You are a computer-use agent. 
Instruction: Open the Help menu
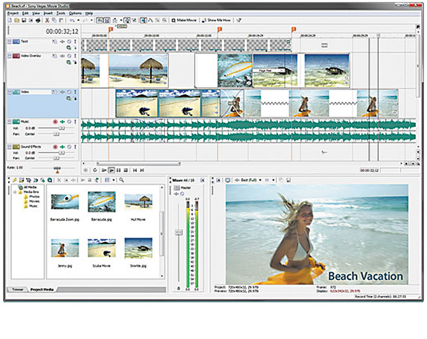[89, 13]
